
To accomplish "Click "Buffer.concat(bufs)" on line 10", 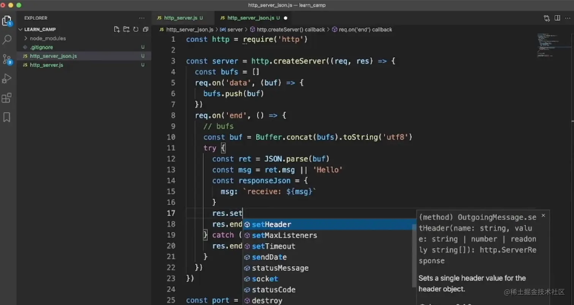I will coord(297,137).
